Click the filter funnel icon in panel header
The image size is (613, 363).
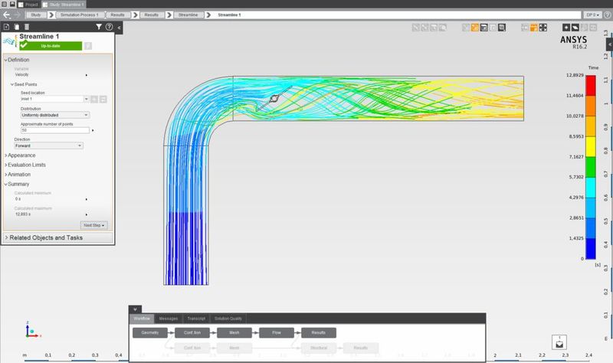(99, 27)
